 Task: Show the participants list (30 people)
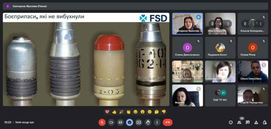coord(239,122)
